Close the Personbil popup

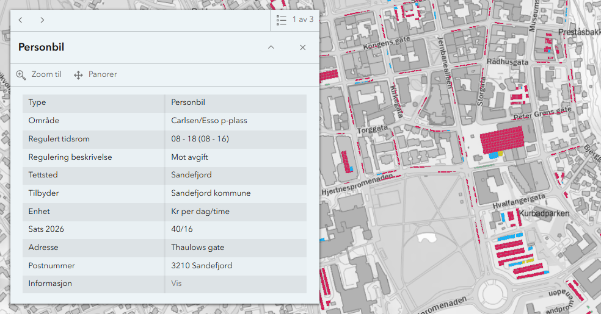tap(302, 48)
